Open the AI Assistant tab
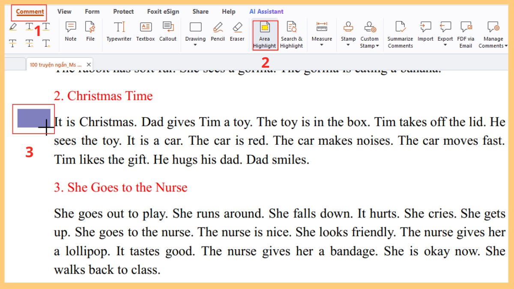The image size is (514, 289). [266, 12]
